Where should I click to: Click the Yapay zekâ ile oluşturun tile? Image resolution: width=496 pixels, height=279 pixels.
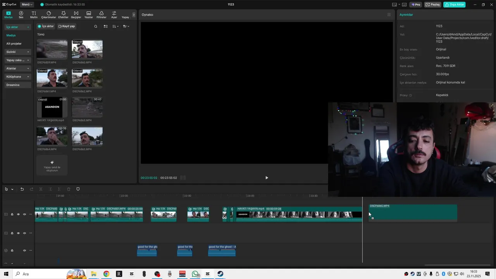tap(52, 165)
